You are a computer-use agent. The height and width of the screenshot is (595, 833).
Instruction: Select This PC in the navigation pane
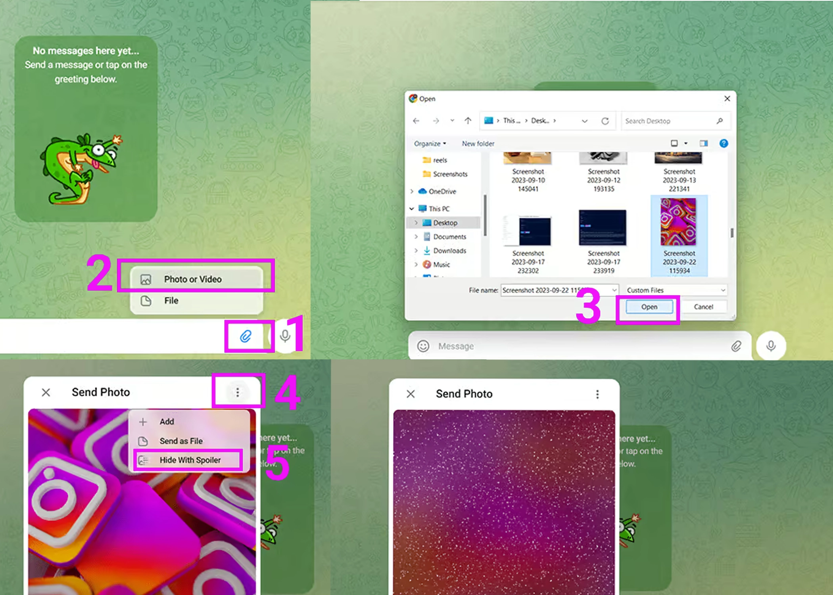coord(434,209)
